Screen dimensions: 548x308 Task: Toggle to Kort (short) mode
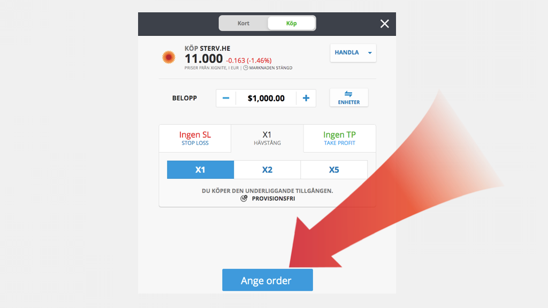(243, 23)
